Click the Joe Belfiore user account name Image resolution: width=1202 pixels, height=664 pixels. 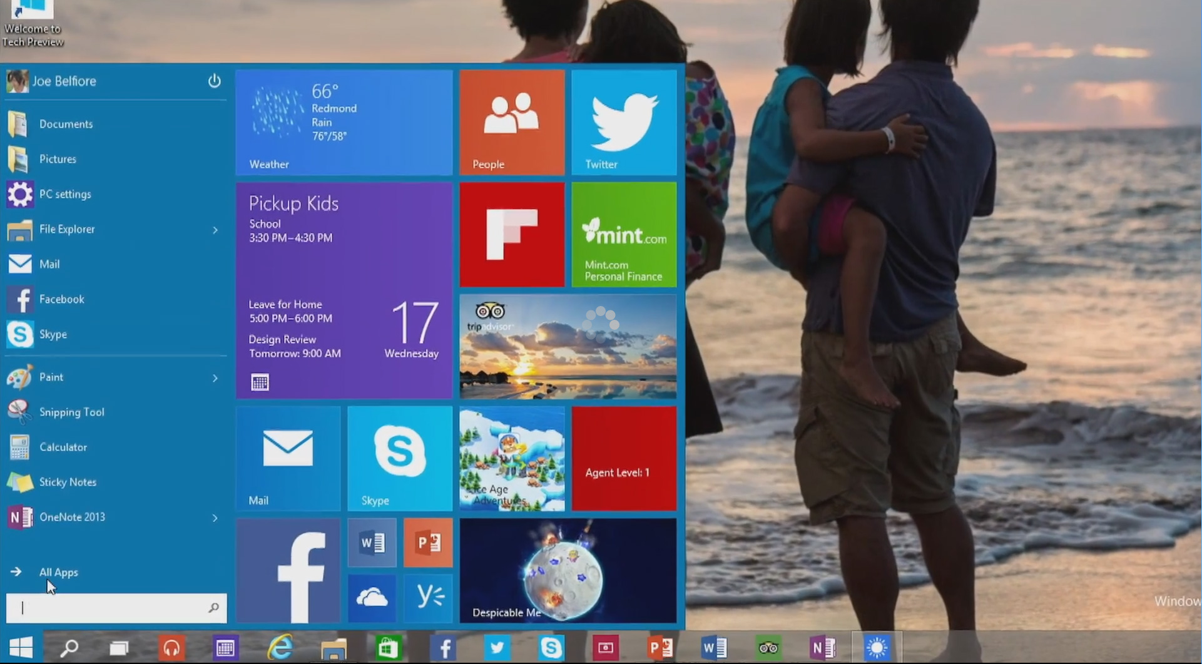click(x=64, y=81)
